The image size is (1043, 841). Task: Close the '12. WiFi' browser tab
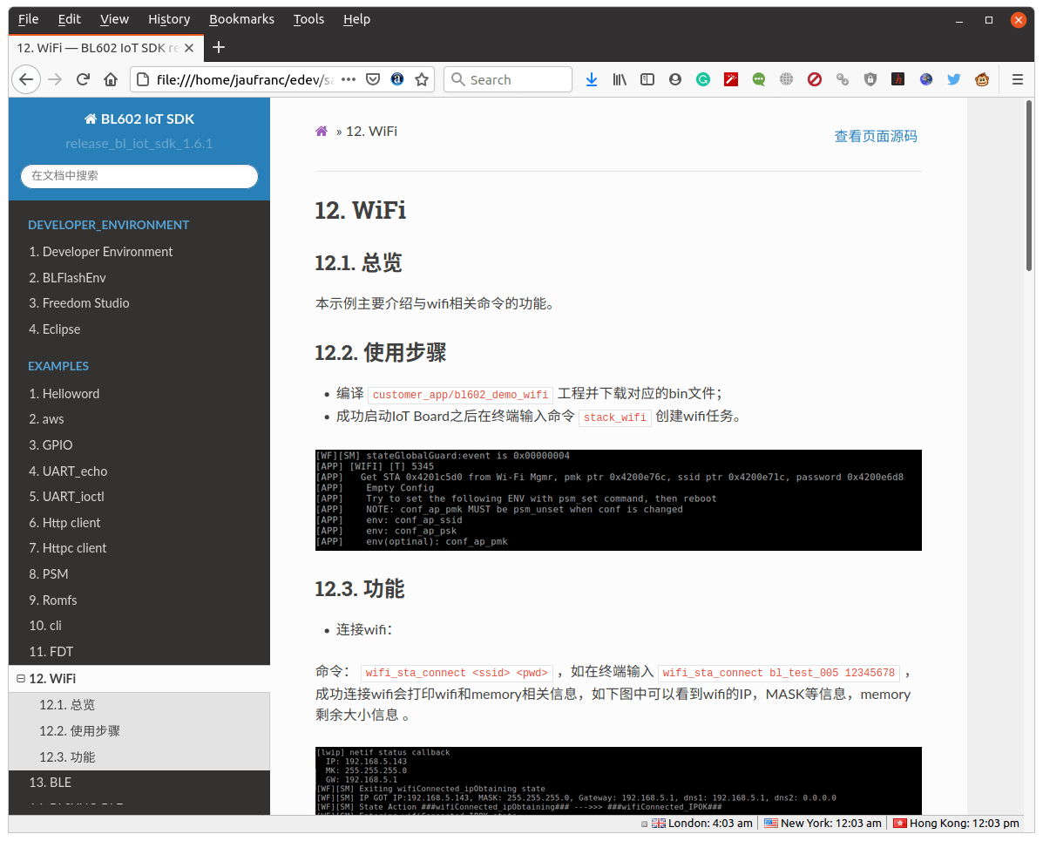tap(189, 48)
